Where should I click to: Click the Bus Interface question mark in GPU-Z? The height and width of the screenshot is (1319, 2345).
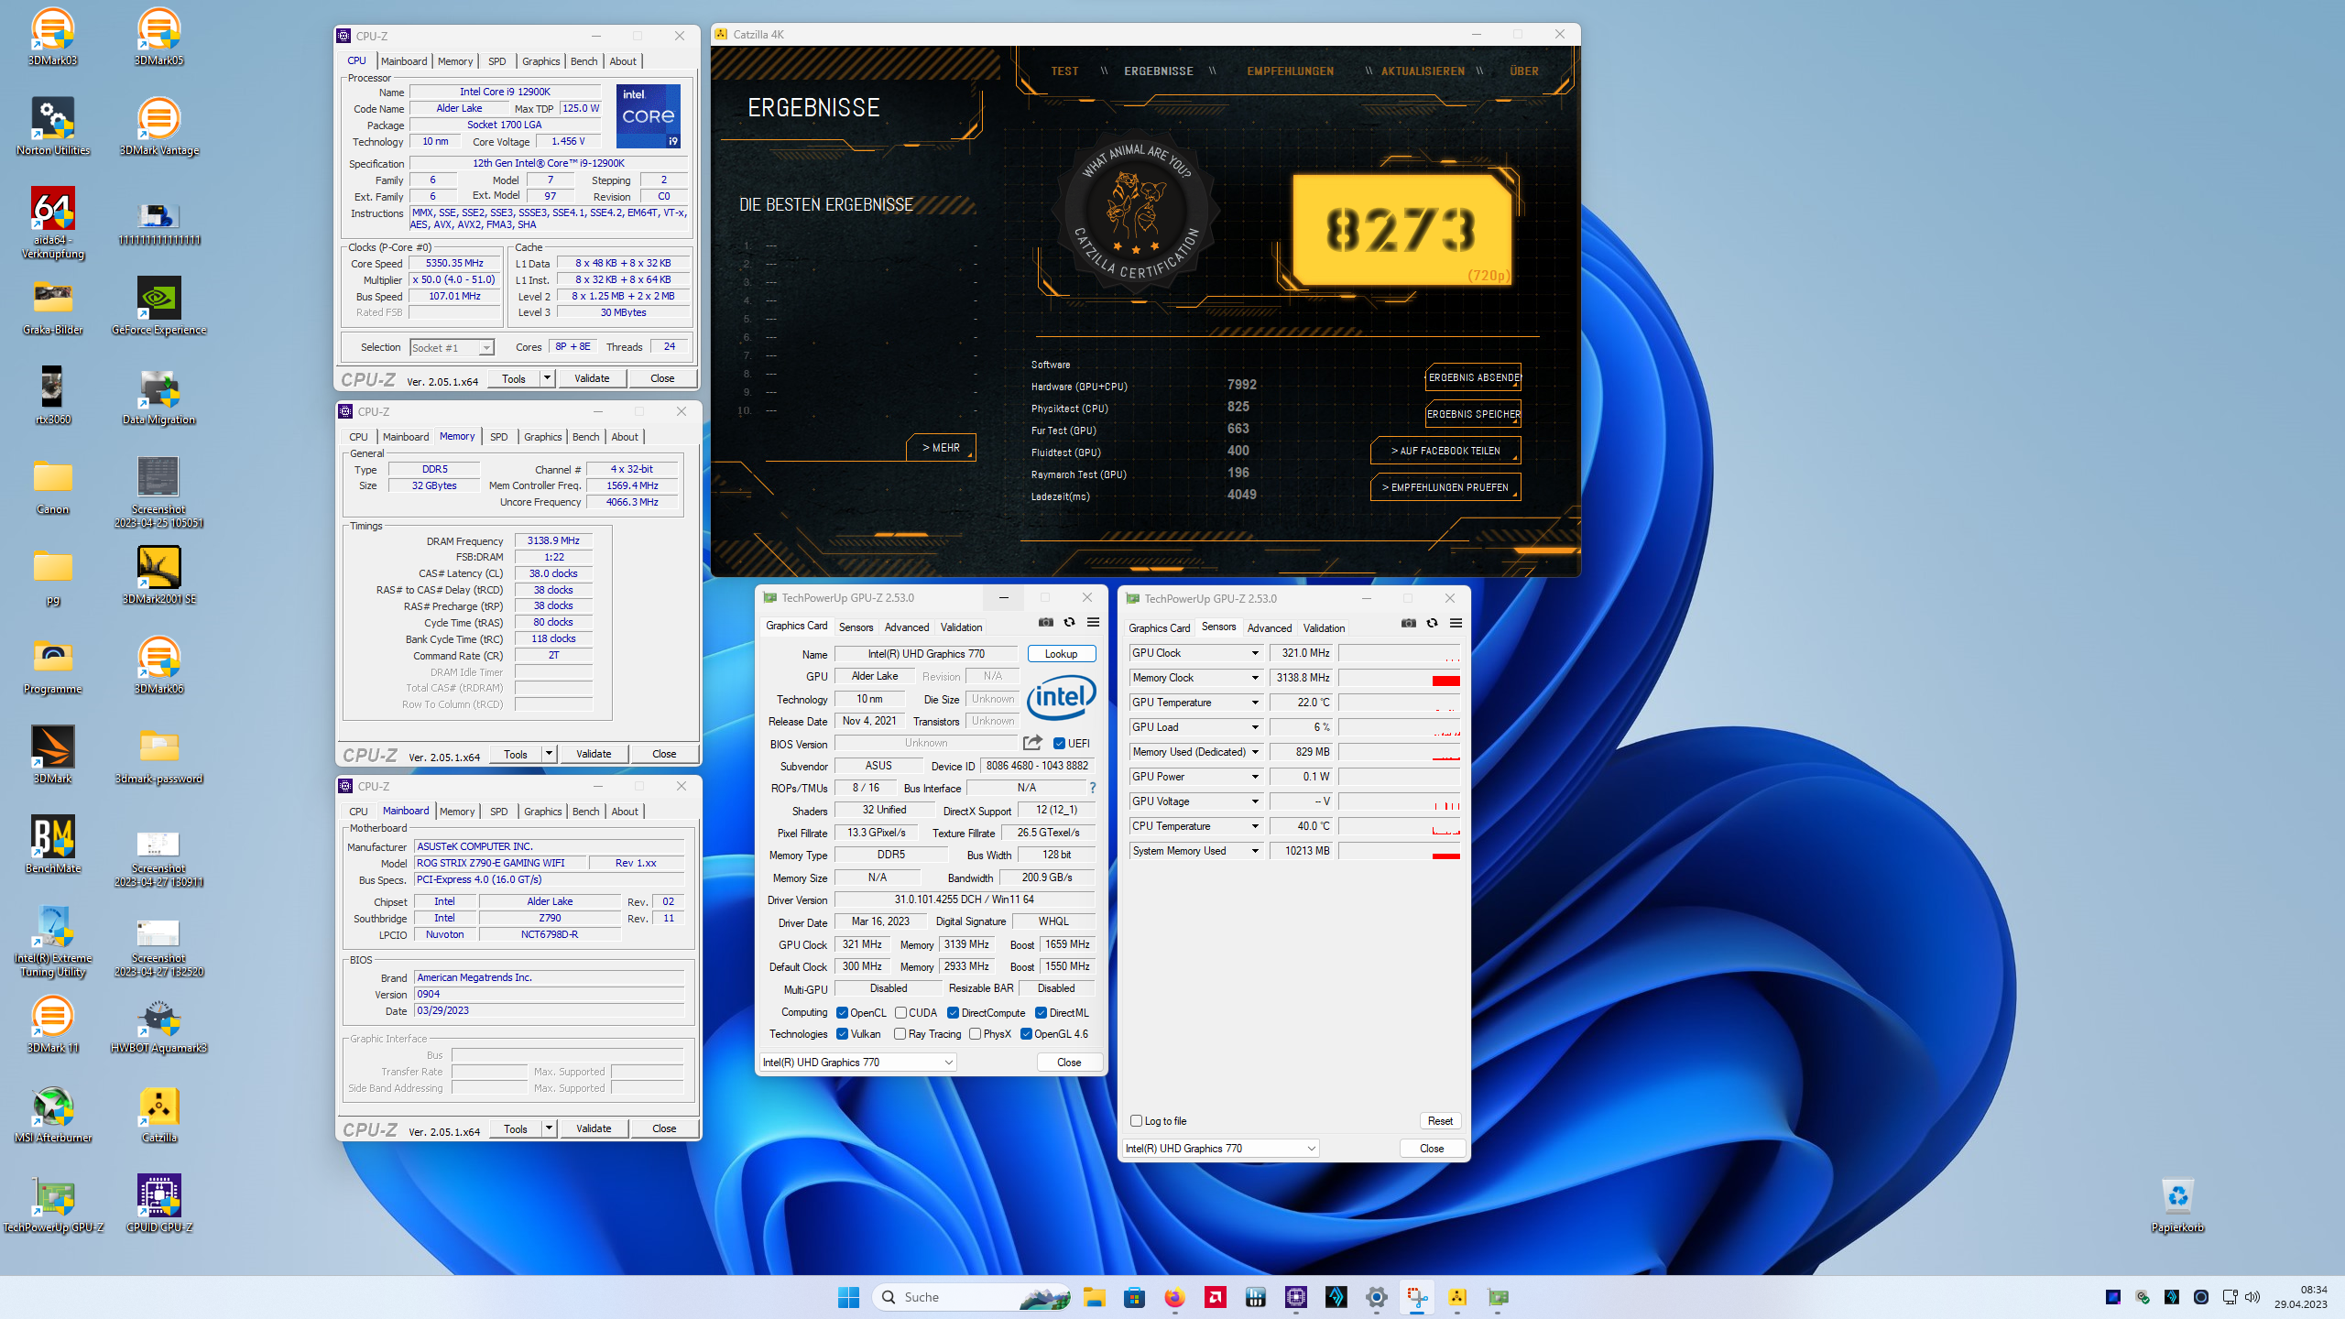[x=1092, y=788]
